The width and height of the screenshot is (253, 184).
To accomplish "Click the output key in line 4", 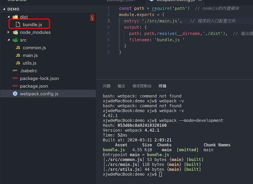I will tap(131, 27).
